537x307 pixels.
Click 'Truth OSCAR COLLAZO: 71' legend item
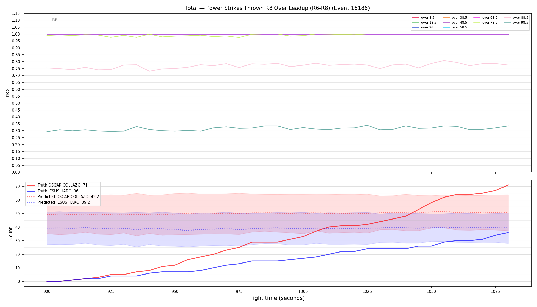tap(57, 185)
